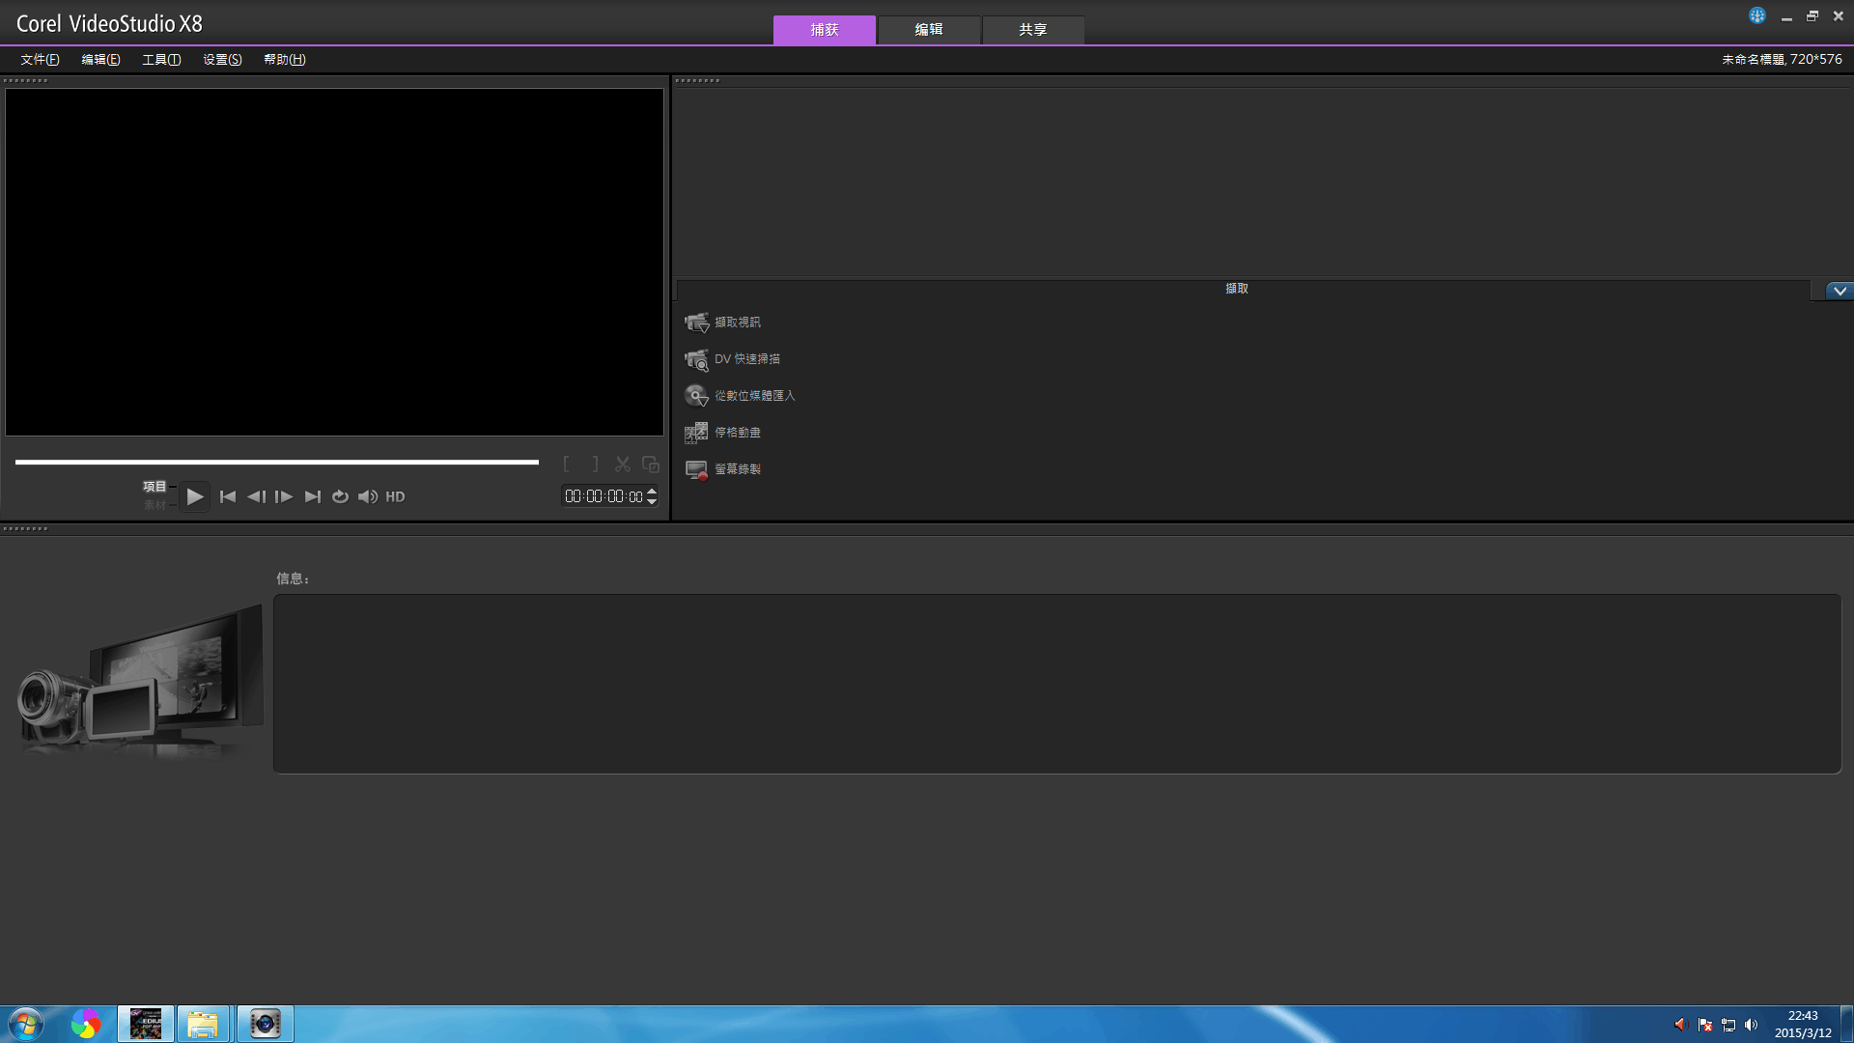Select 素材 (Clip) playback mode

click(x=154, y=505)
